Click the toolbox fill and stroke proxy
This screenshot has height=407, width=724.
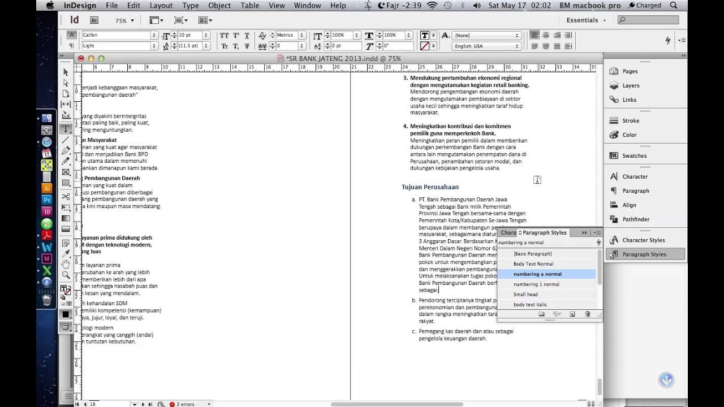[x=66, y=291]
